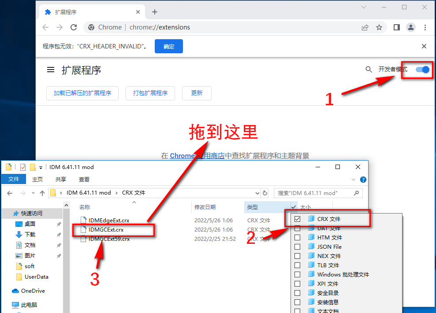Switch to the 共享 ribbon tab
The image size is (436, 313).
[x=61, y=180]
